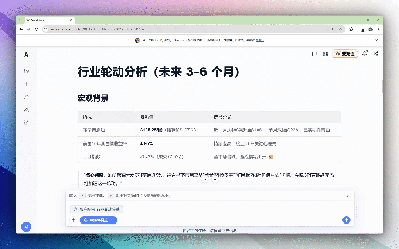This screenshot has height=249, width=399.
Task: Go back with the browser back arrow
Action: tap(21, 29)
